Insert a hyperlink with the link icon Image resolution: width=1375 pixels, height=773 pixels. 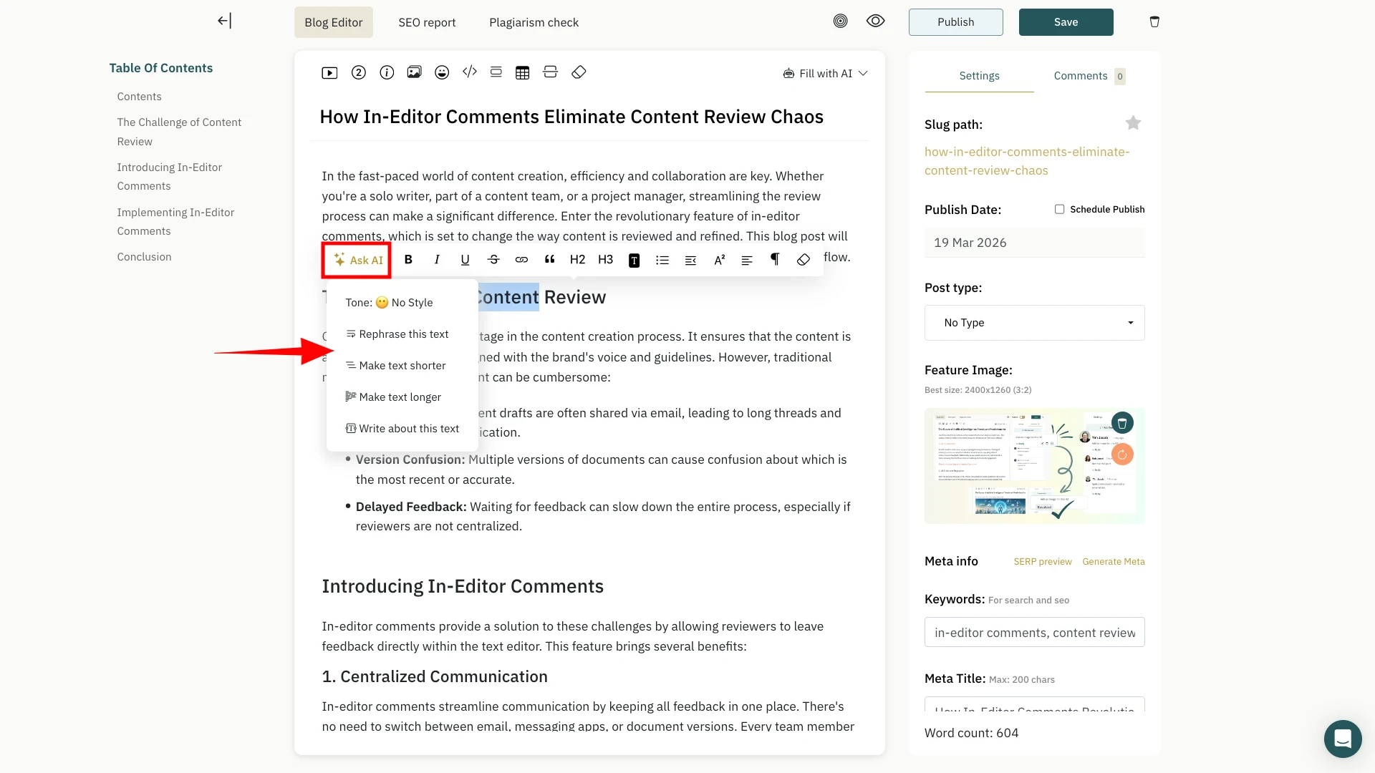pos(521,260)
